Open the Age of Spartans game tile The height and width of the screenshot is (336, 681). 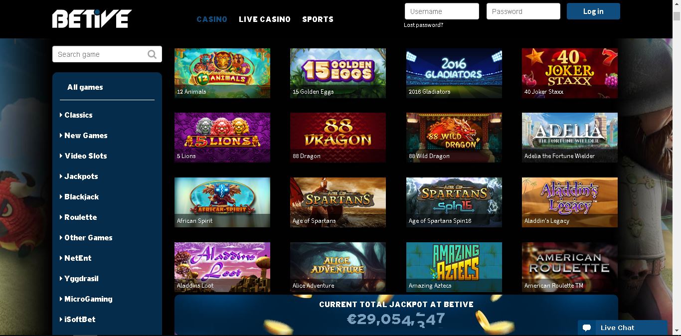pyautogui.click(x=338, y=202)
